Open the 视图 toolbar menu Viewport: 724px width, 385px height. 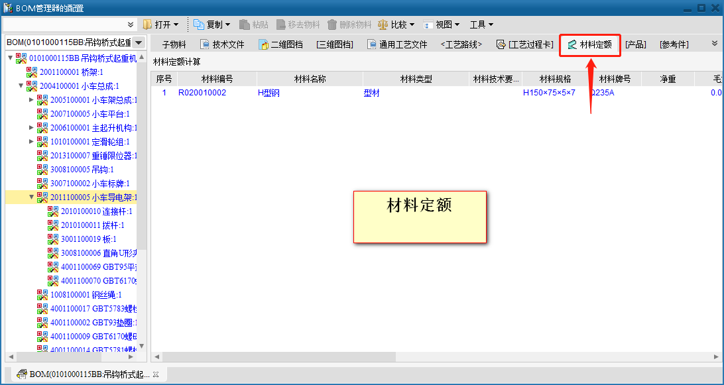[x=442, y=25]
